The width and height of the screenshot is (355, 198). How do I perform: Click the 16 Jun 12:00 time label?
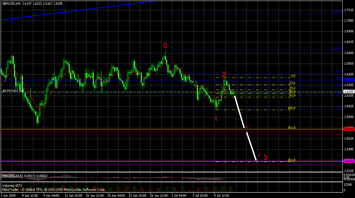(x=95, y=196)
